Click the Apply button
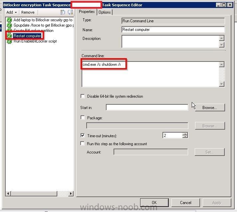This screenshot has height=212, width=237. tap(217, 202)
